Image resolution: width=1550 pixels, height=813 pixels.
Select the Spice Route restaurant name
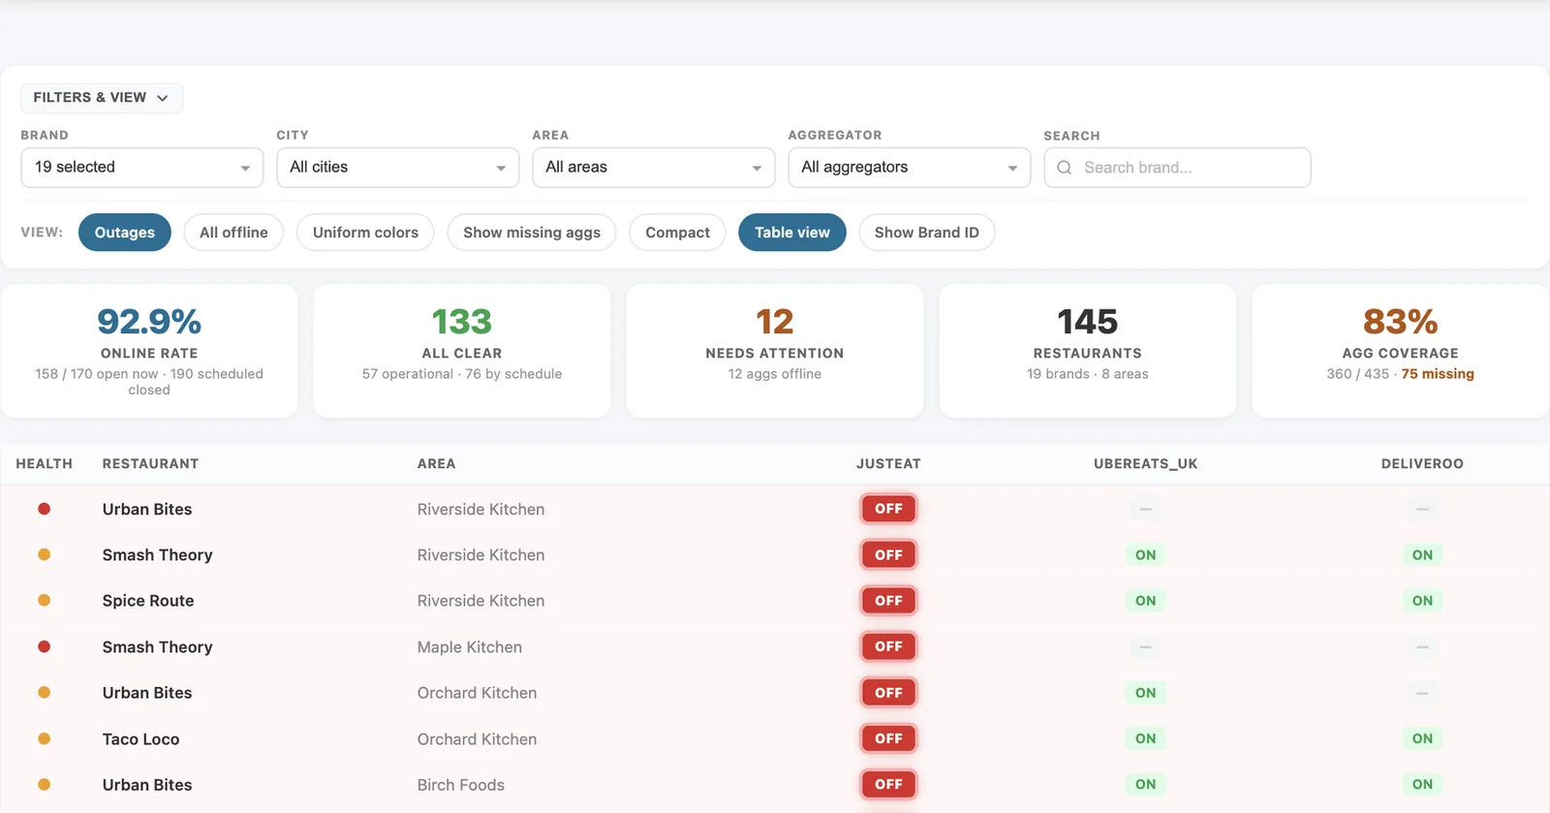pyautogui.click(x=148, y=601)
